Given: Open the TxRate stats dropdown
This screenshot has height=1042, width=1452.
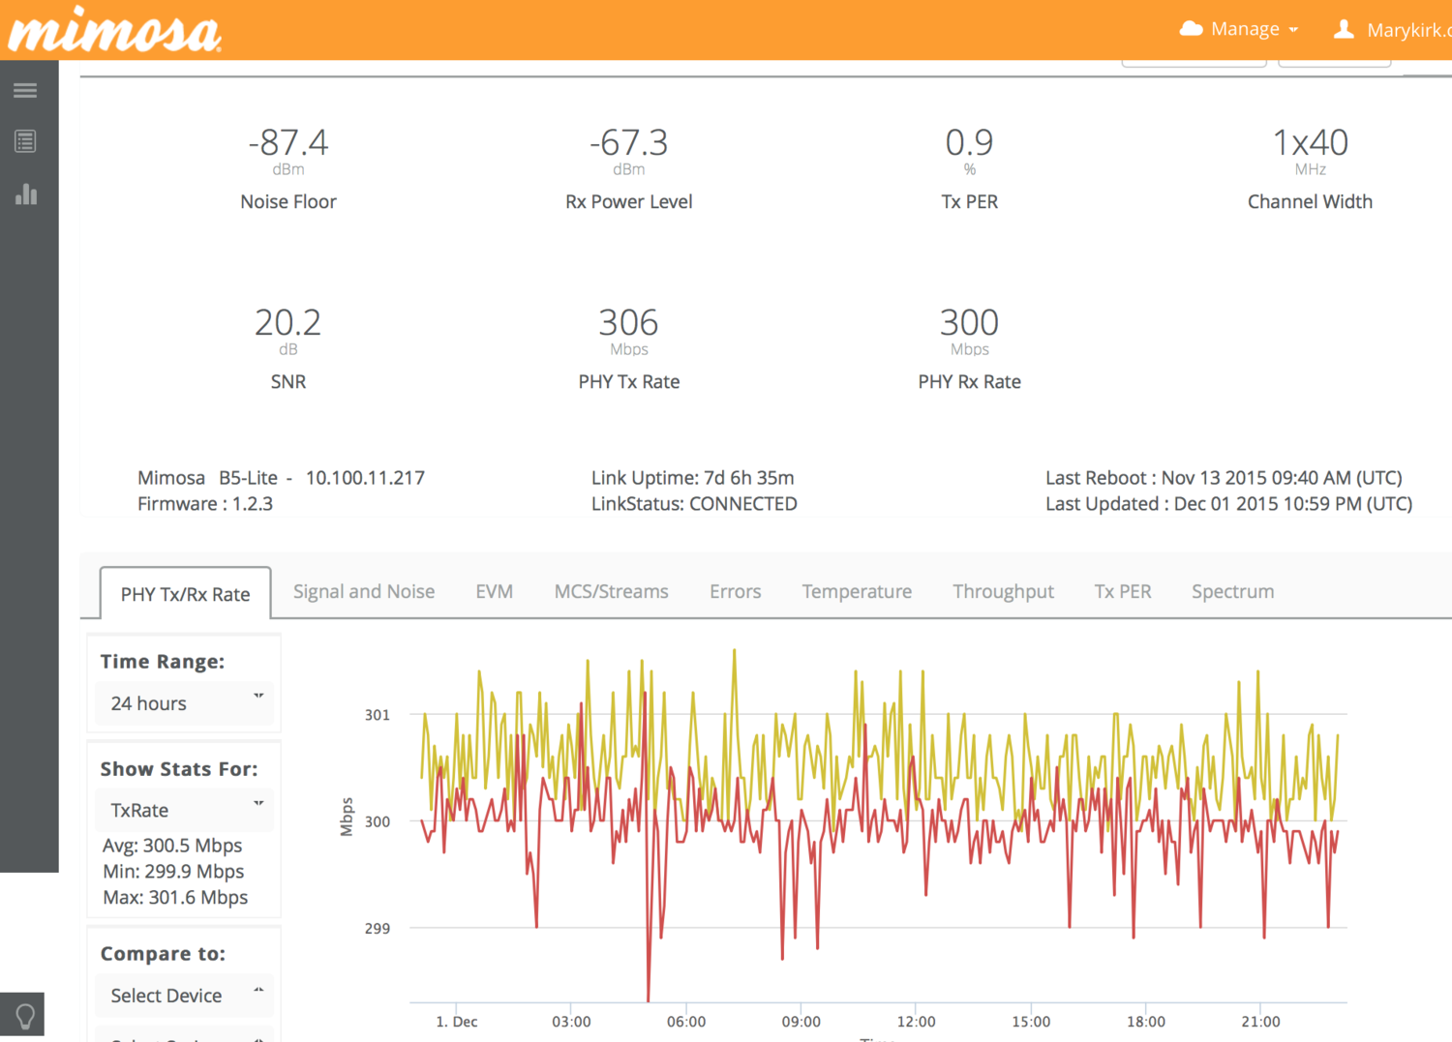Looking at the screenshot, I should (184, 810).
